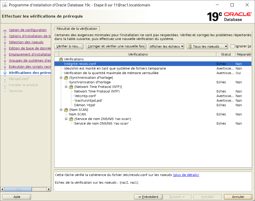Click the server icon in Tous les noeuds dropdown
Image resolution: width=255 pixels, height=201 pixels.
coord(190,46)
